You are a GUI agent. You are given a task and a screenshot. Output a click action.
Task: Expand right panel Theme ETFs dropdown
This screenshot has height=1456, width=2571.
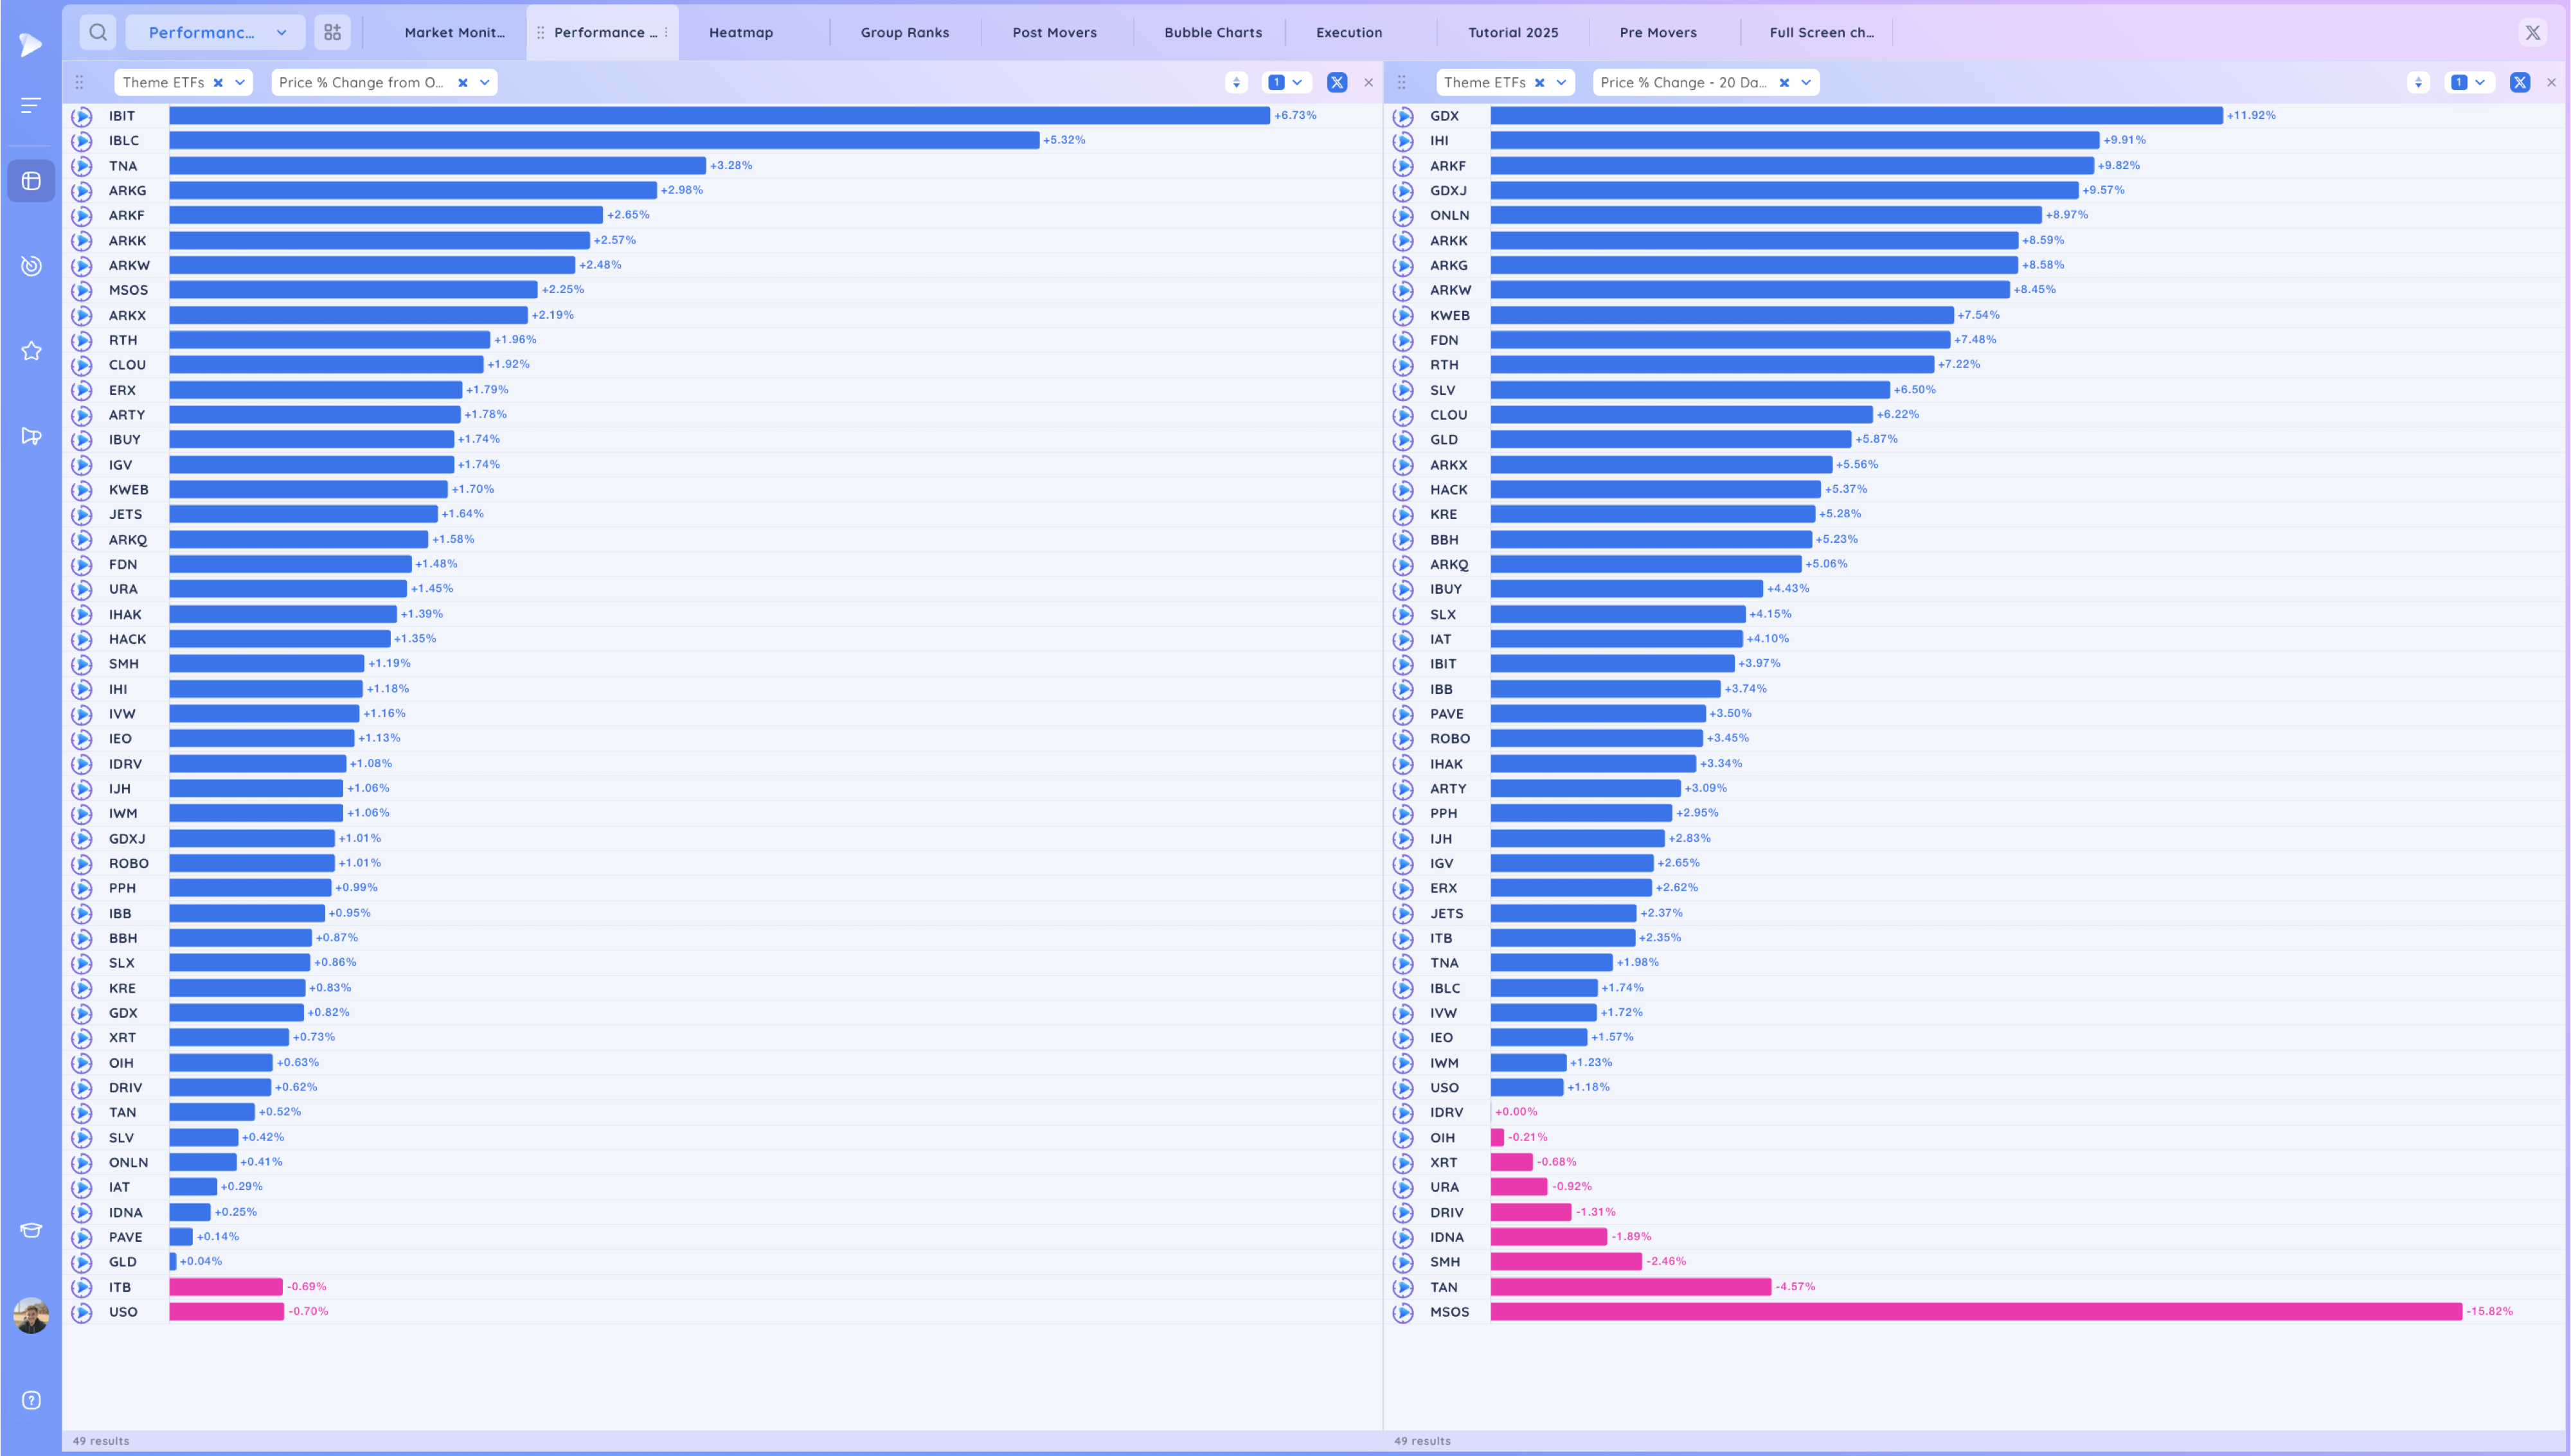tap(1561, 83)
